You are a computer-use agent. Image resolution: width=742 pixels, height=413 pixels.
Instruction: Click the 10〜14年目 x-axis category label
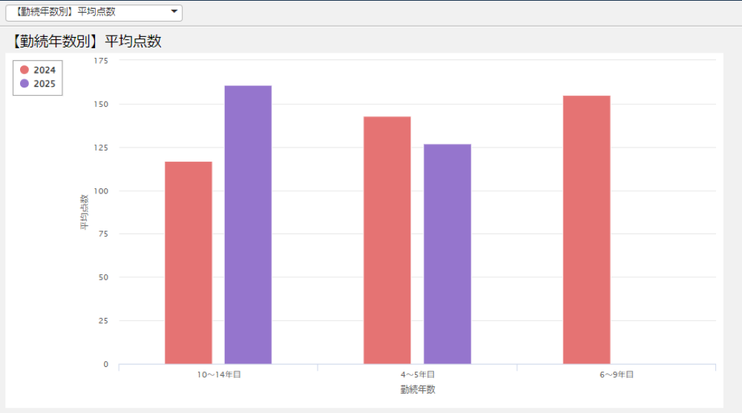[218, 375]
